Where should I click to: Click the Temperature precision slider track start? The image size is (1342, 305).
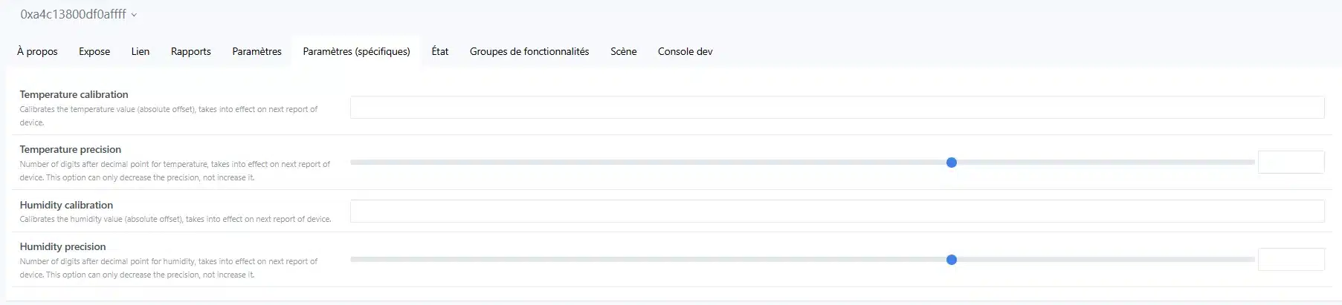coord(353,163)
